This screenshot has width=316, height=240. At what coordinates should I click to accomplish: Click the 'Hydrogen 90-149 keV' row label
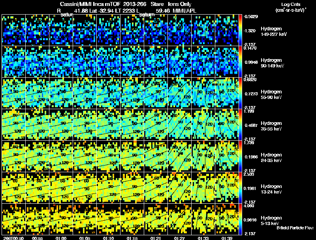tap(272, 63)
